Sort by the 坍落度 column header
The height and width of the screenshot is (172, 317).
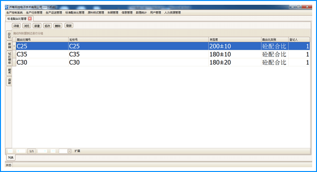point(235,40)
